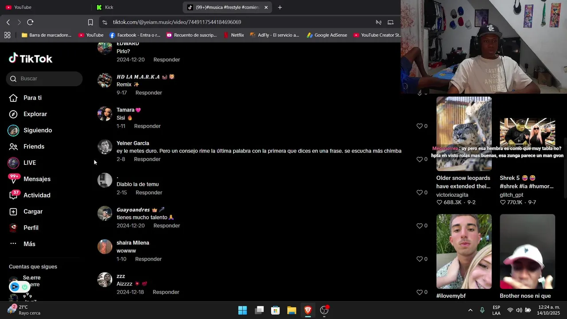Open HD LA M.A.R.K.A's profile avatar
Viewport: 567px width, 319px height.
pos(105,81)
